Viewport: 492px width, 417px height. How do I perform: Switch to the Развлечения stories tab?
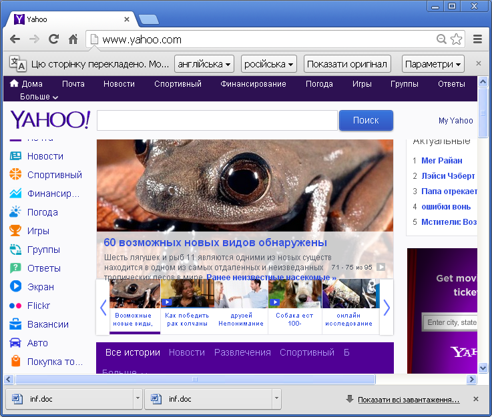(x=242, y=352)
